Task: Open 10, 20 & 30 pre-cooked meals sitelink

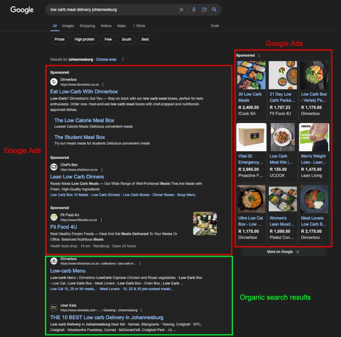Action: coord(148,289)
